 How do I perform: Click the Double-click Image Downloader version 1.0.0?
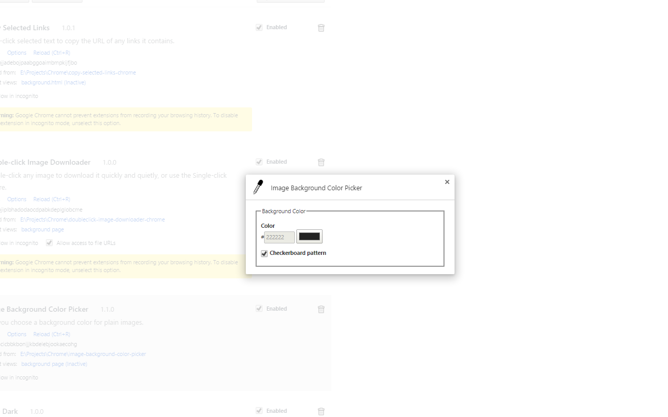tap(109, 162)
